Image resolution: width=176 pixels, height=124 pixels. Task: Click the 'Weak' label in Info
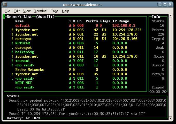pos(160,47)
